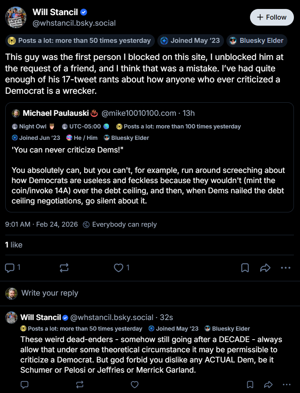300x393 pixels.
Task: Open @whstancil.bsky.social handle link at top
Action: [74, 23]
